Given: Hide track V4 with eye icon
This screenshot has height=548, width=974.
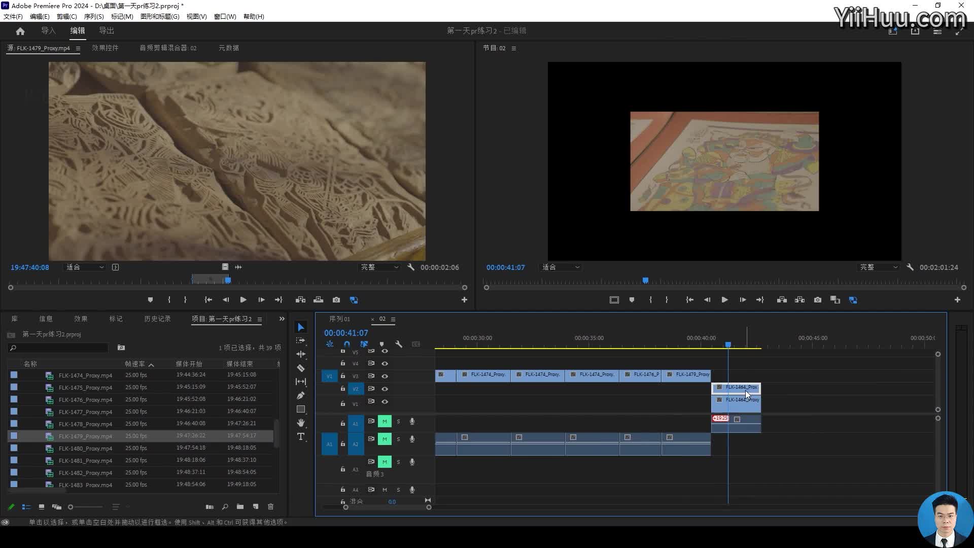Looking at the screenshot, I should click(385, 363).
